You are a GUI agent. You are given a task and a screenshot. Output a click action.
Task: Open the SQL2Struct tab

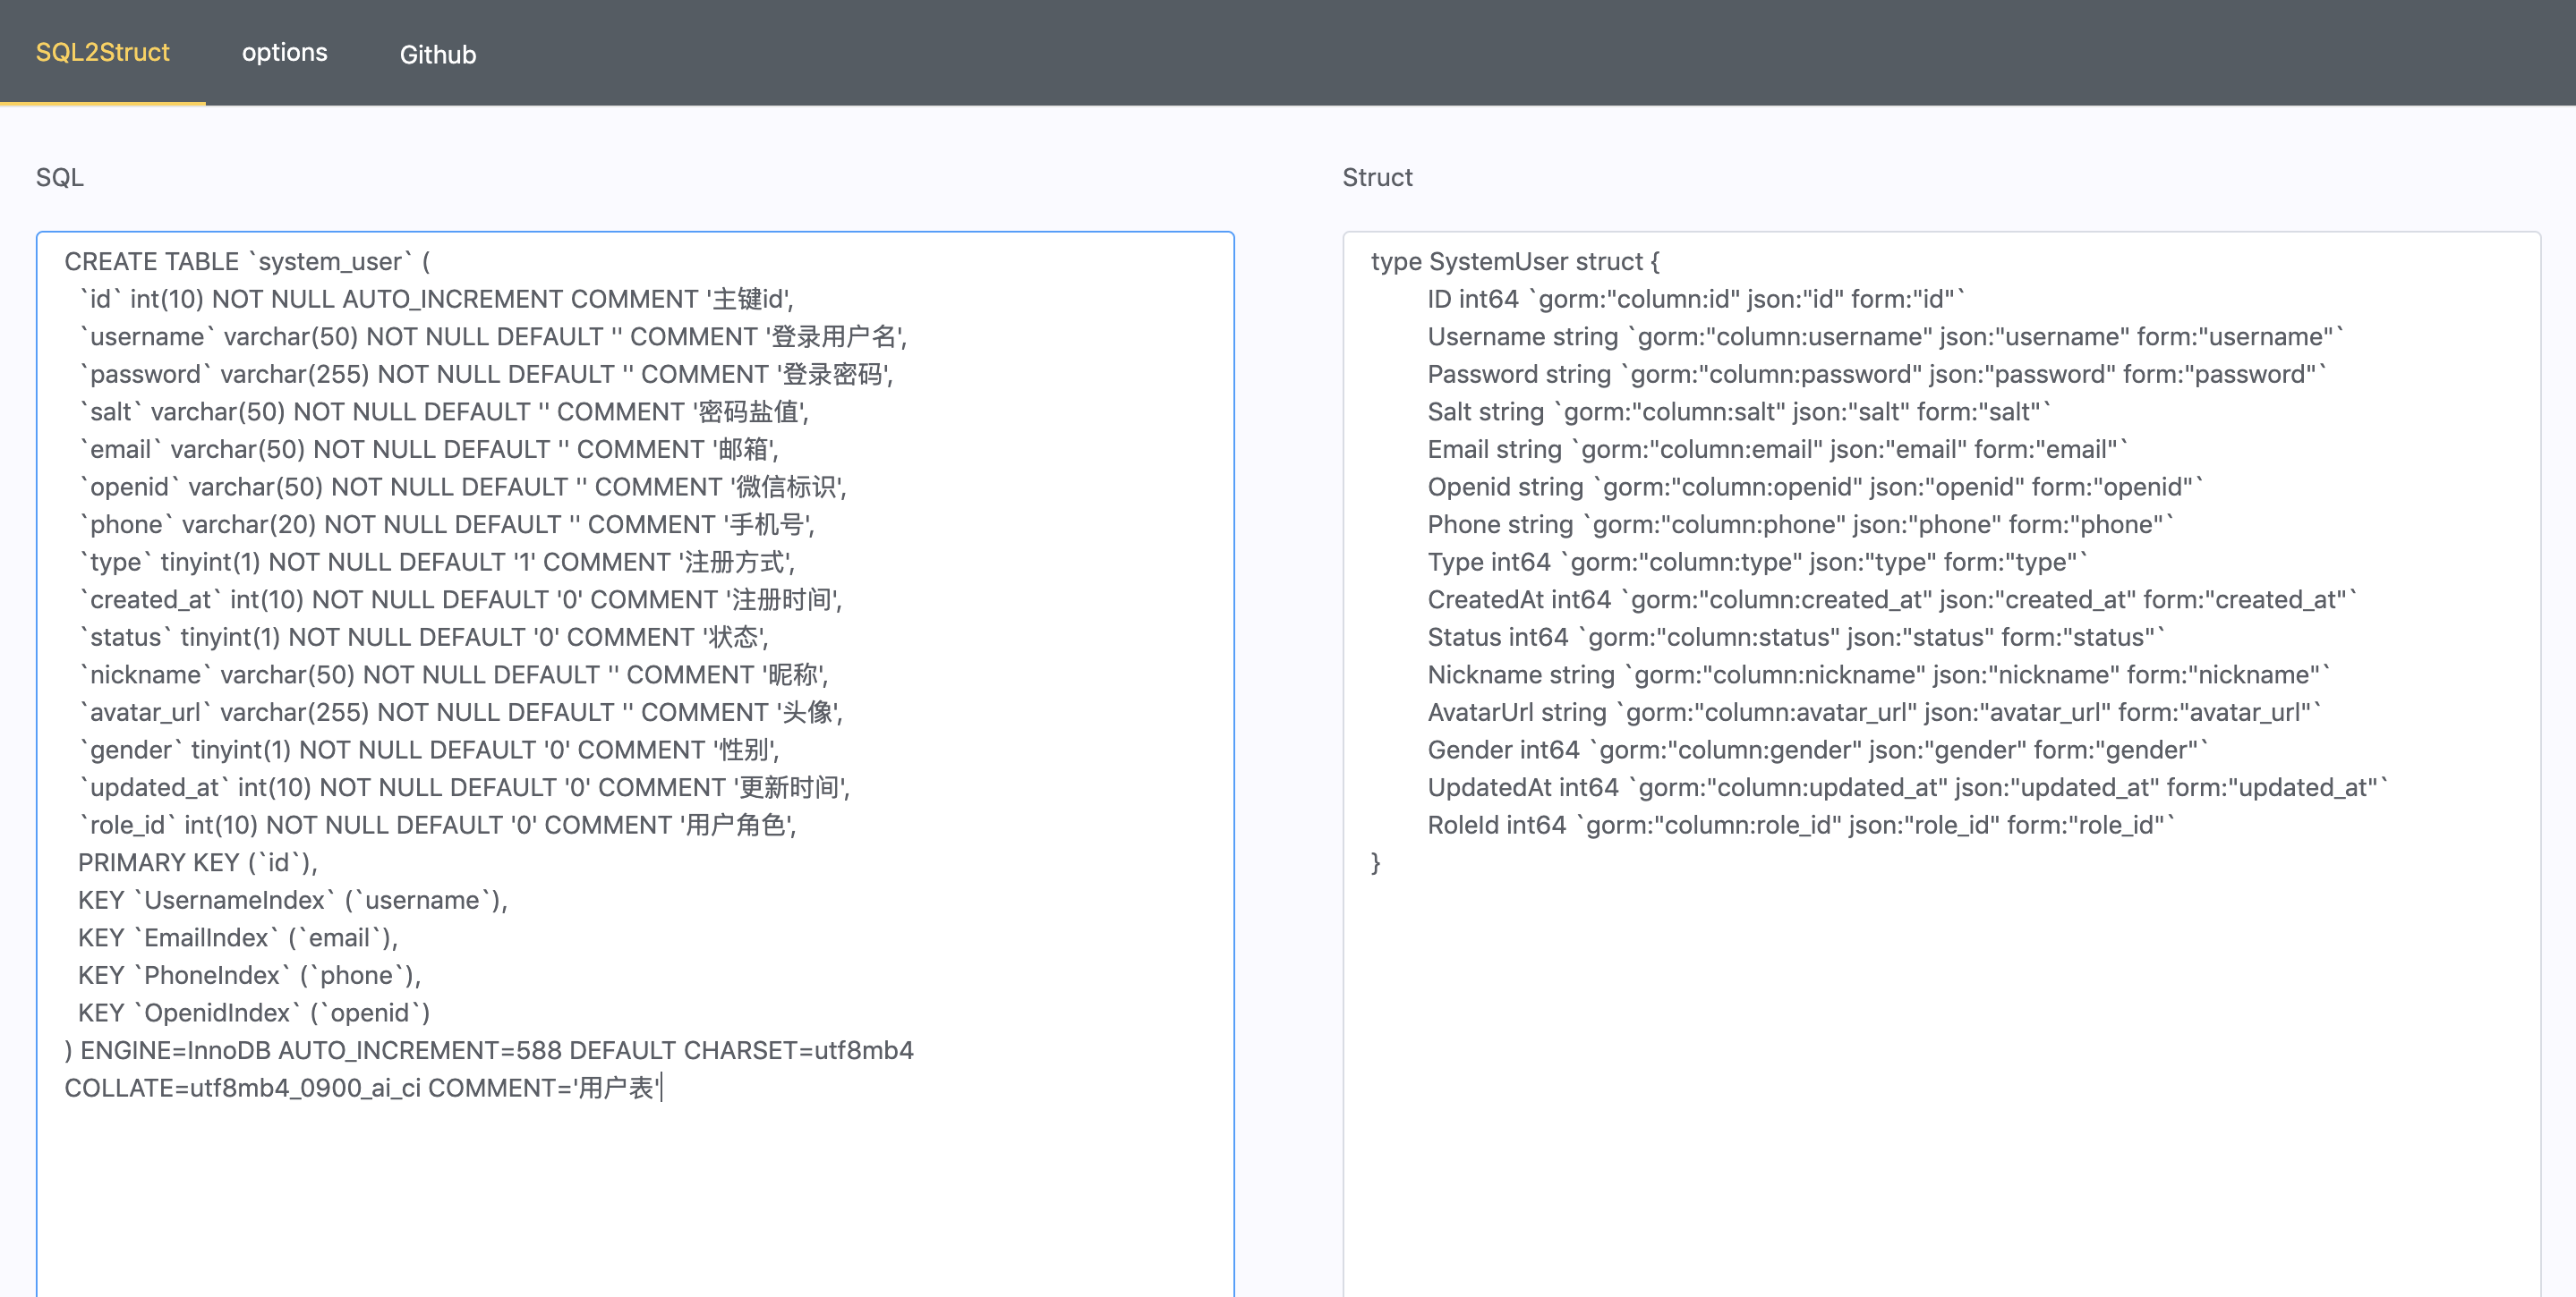[x=102, y=52]
